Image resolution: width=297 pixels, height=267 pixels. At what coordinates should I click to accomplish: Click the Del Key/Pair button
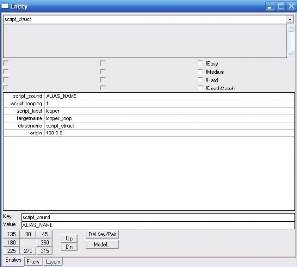102,234
